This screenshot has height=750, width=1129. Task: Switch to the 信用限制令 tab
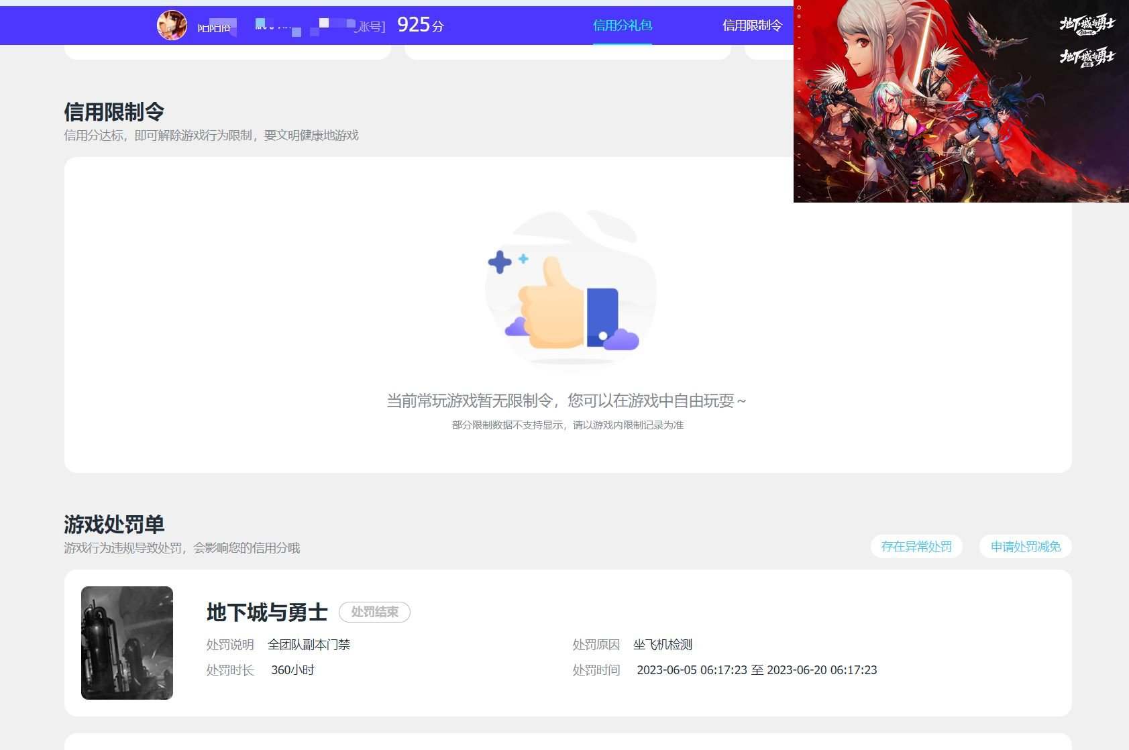tap(752, 25)
